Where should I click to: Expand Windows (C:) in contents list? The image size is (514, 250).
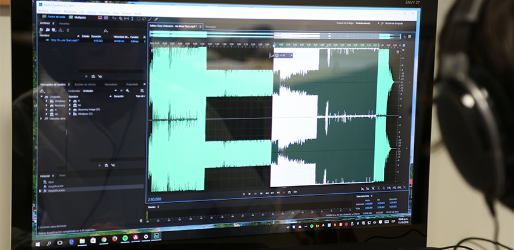tap(70, 114)
